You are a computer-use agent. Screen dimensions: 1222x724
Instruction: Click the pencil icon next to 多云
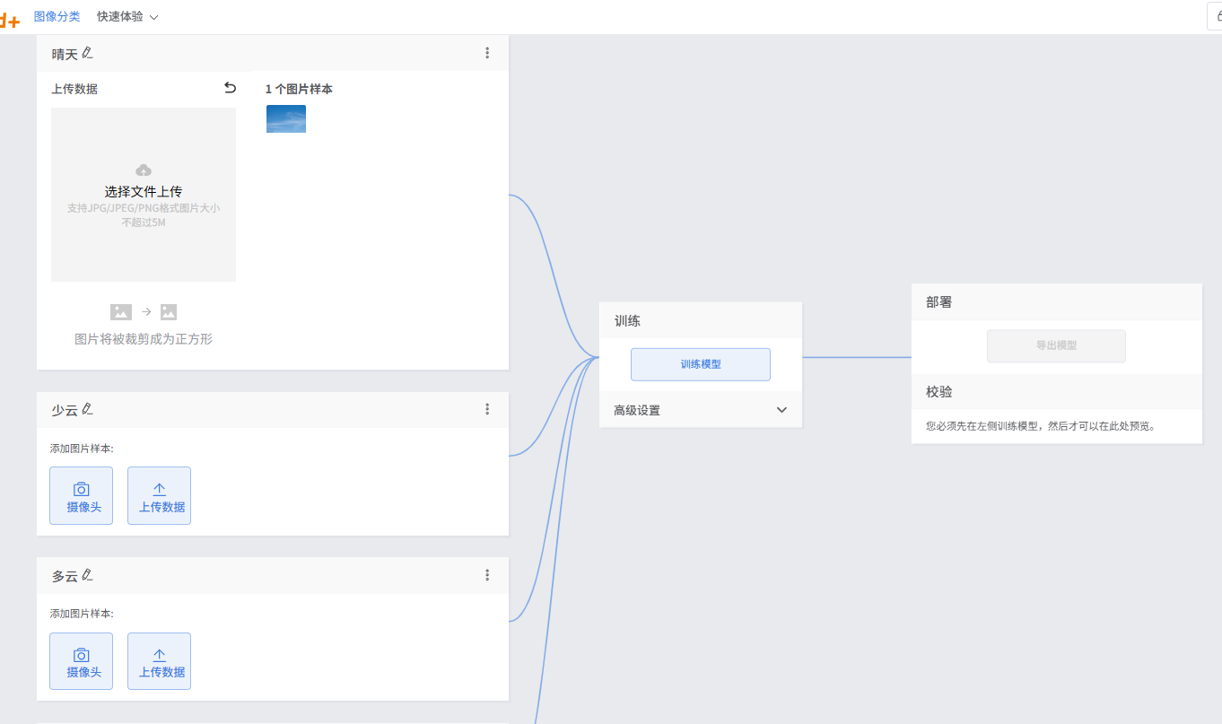coord(87,576)
